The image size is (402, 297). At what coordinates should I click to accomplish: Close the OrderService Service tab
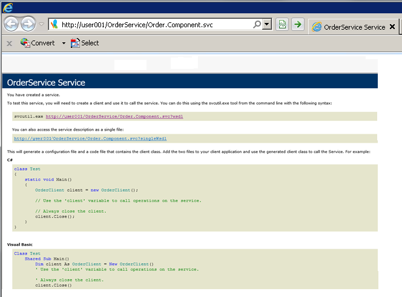click(x=392, y=27)
